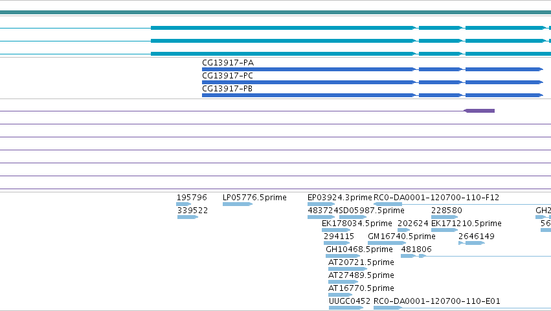Select the CG13917-PA transcript label
The height and width of the screenshot is (311, 551).
tap(228, 63)
